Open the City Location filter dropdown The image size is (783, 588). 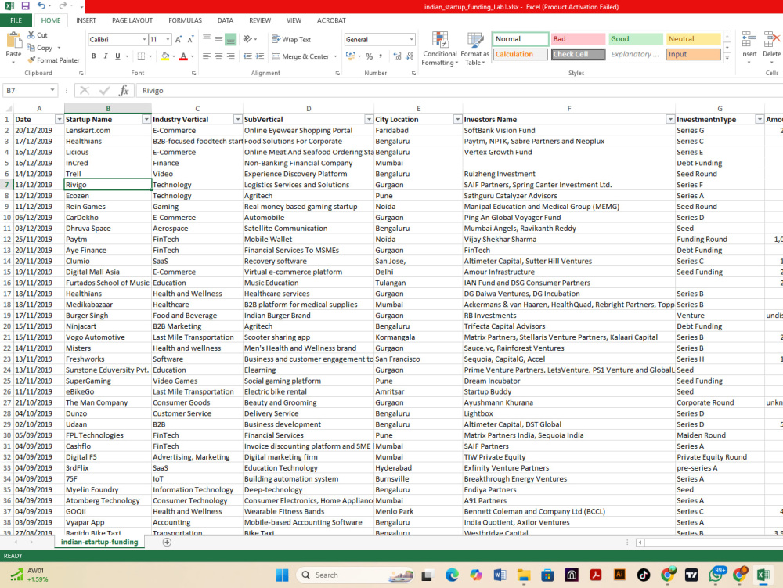(457, 119)
